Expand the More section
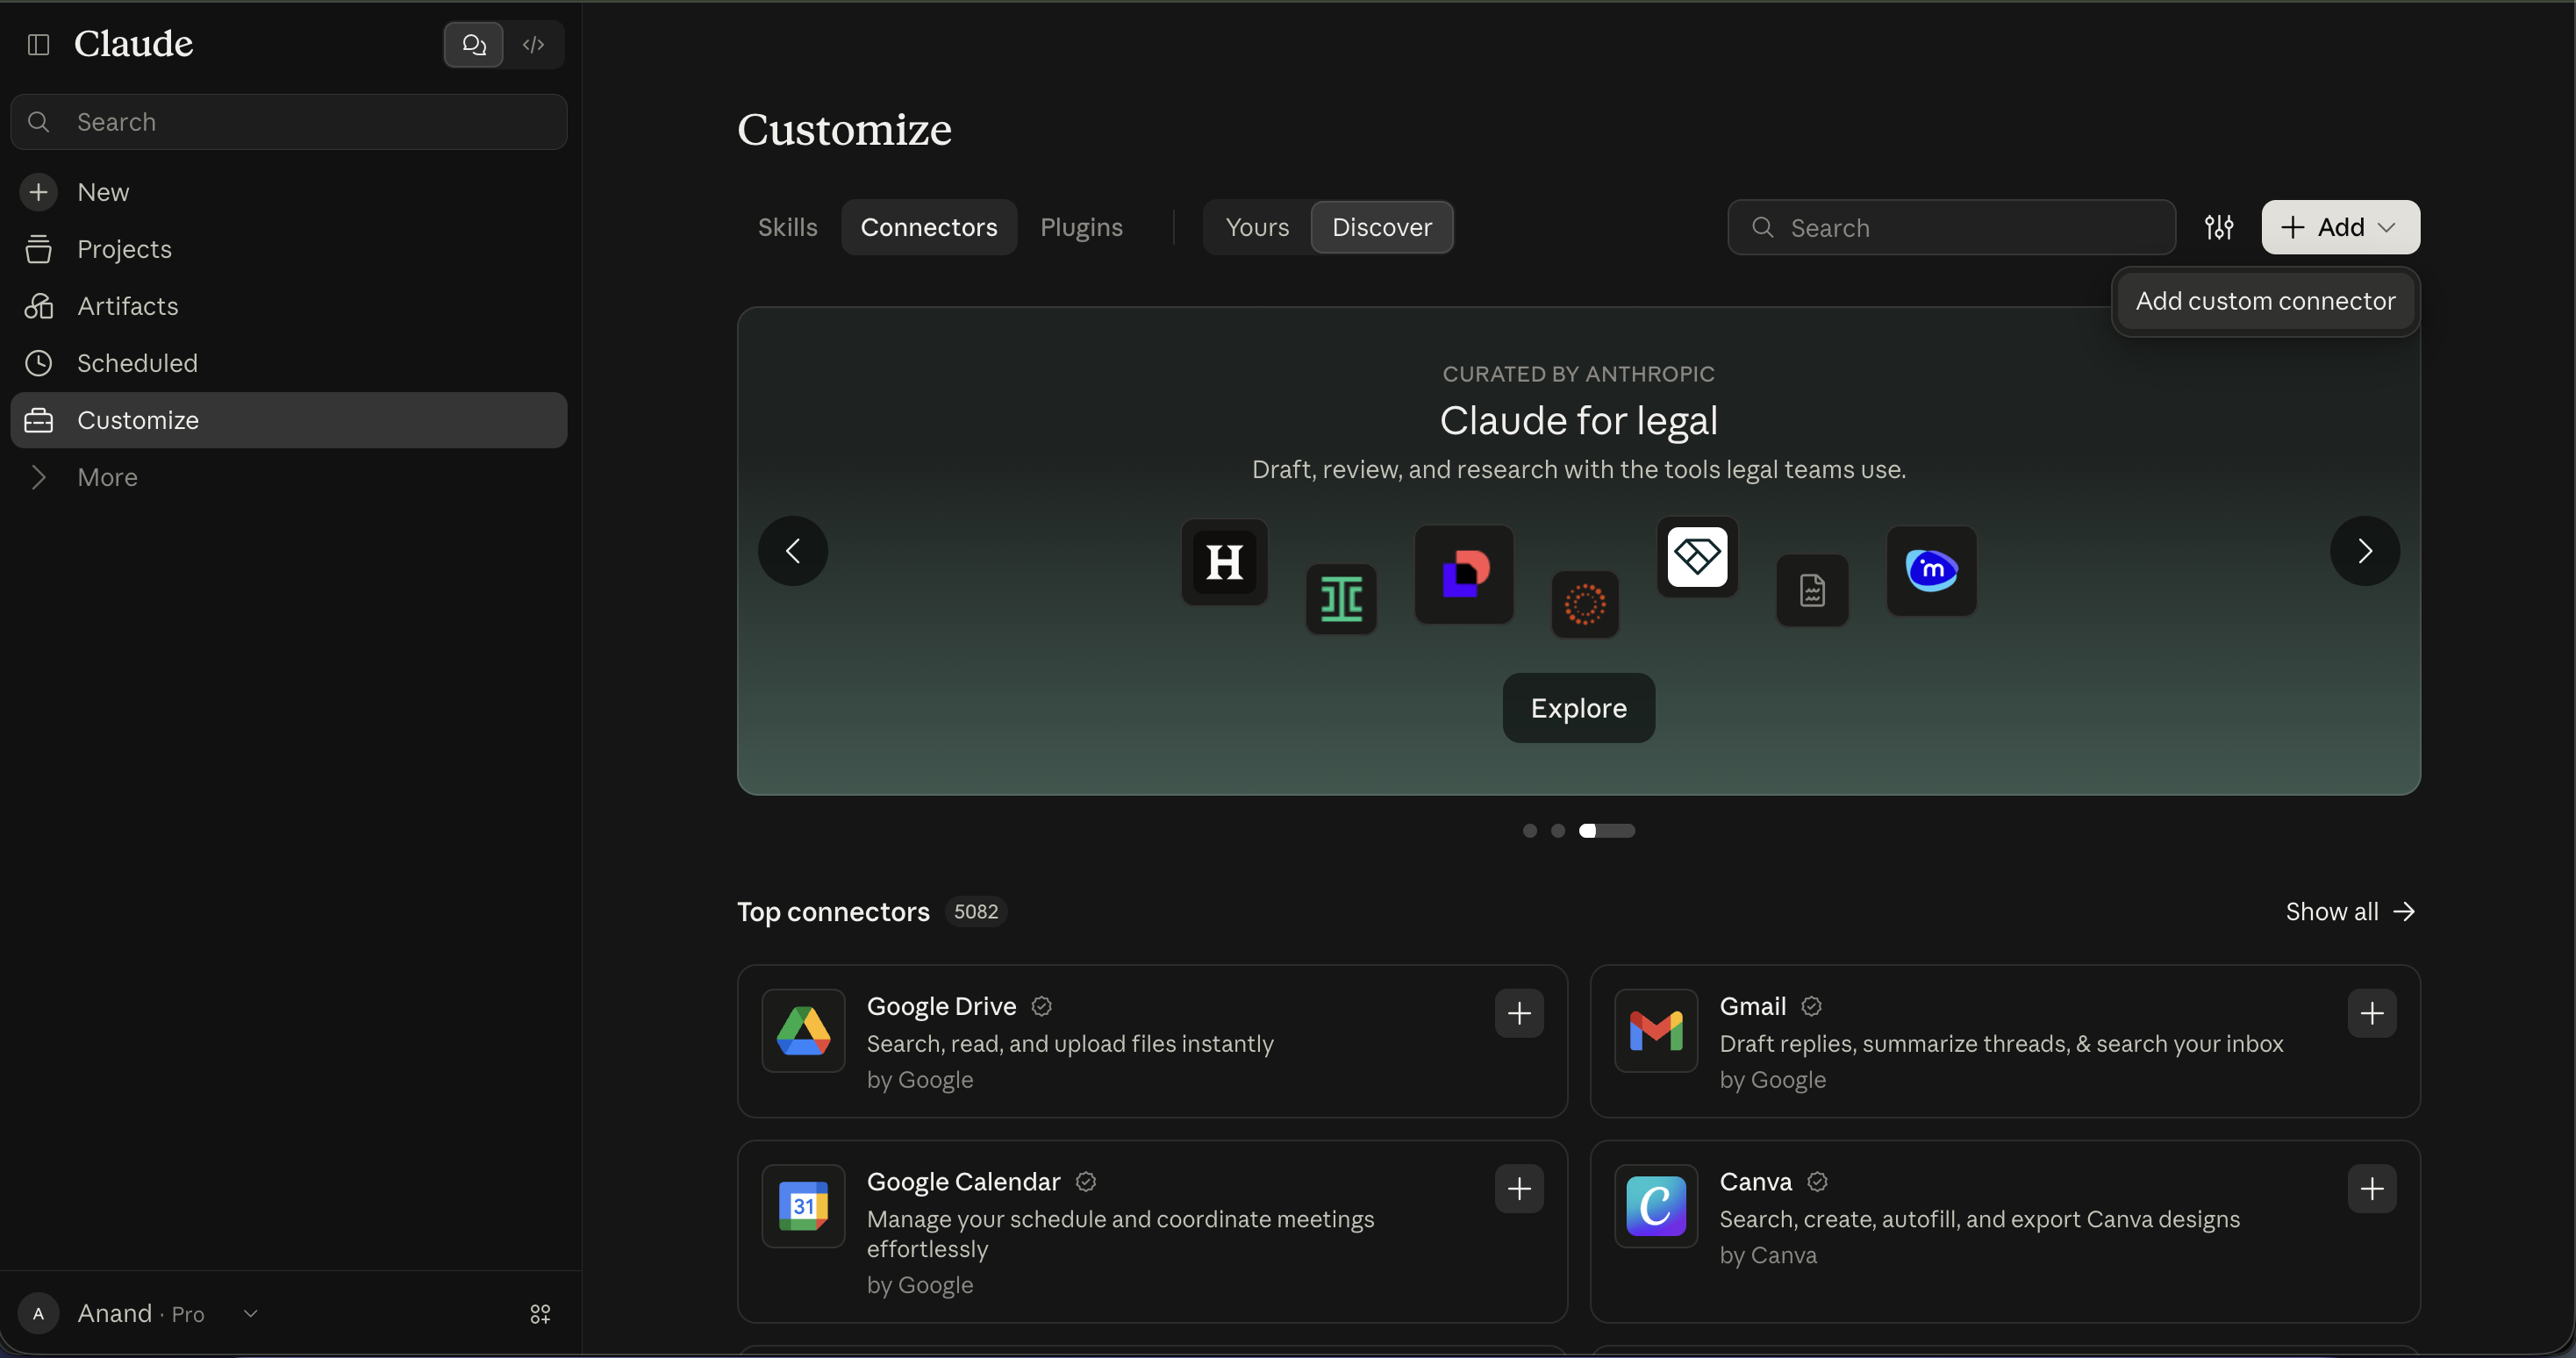2576x1358 pixels. 289,477
